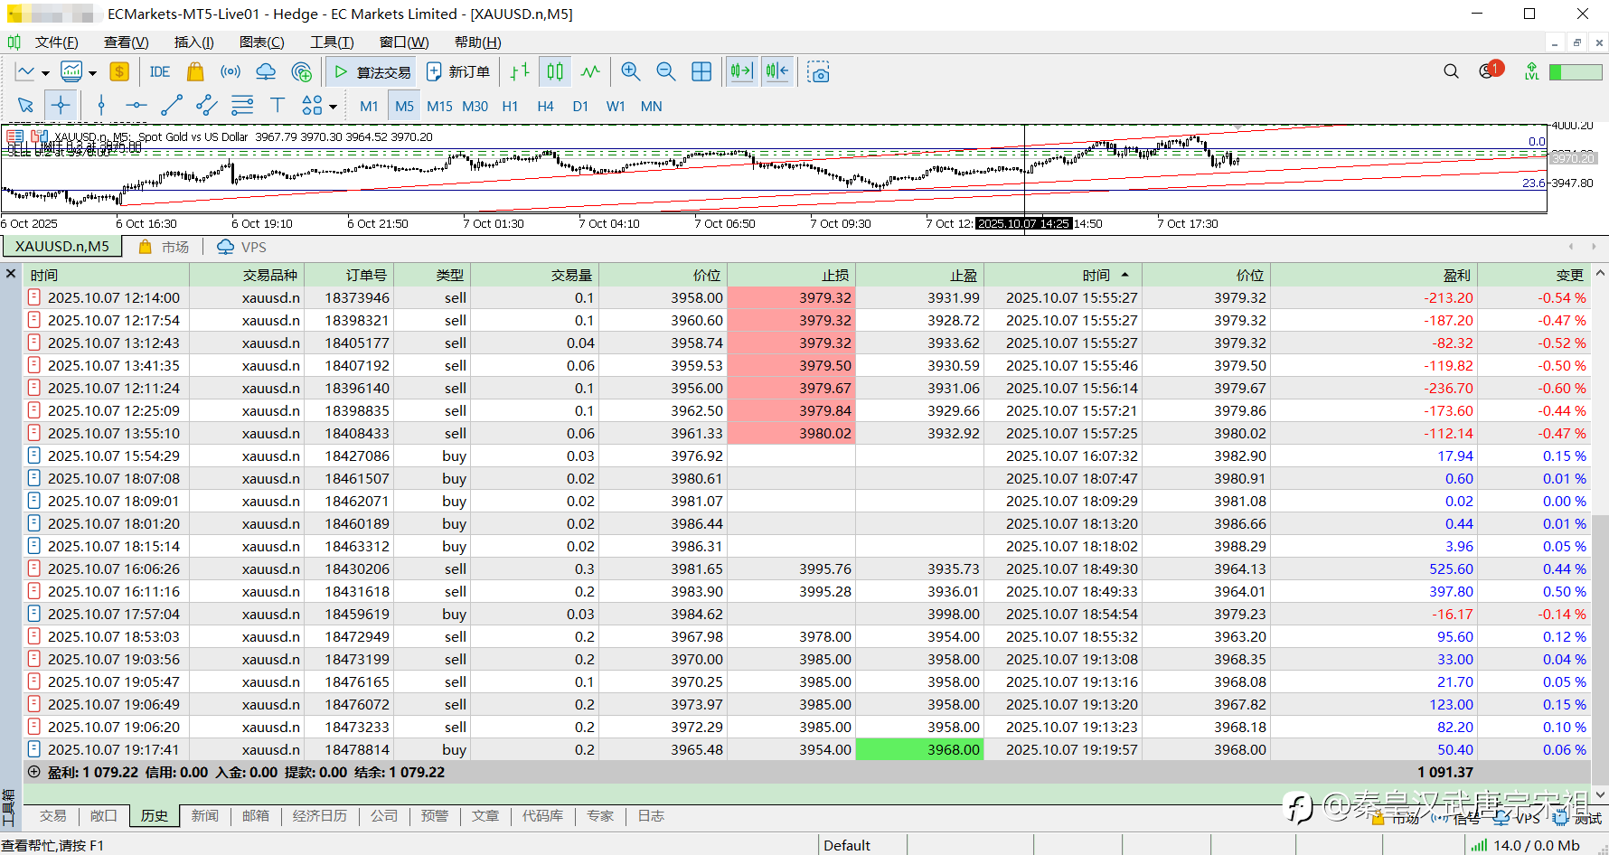Sort by 盈利 profit column header
The width and height of the screenshot is (1609, 855).
point(1456,275)
